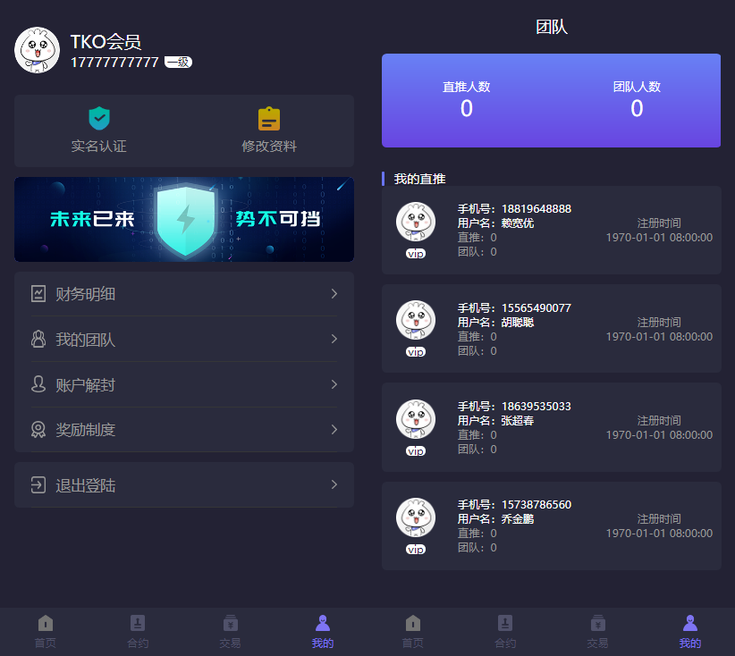
Task: Tap the TKO会员 profile avatar
Action: tap(37, 50)
